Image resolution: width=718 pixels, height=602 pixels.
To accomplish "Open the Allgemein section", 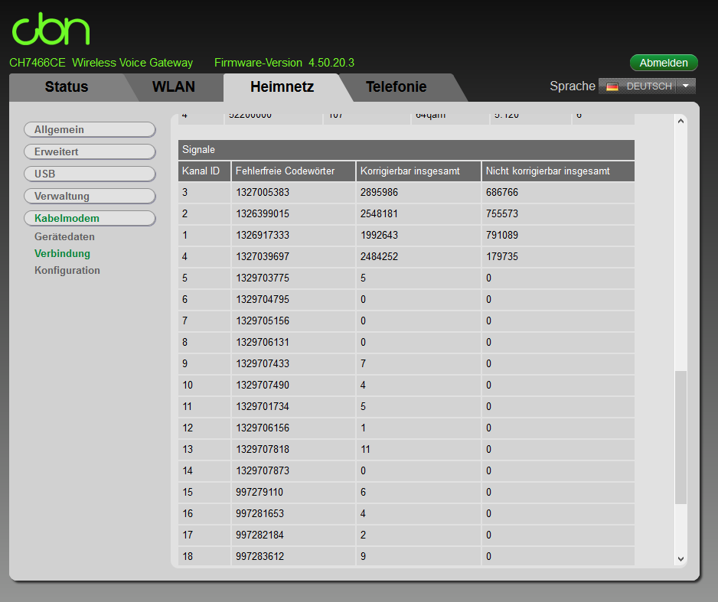I will (x=90, y=129).
